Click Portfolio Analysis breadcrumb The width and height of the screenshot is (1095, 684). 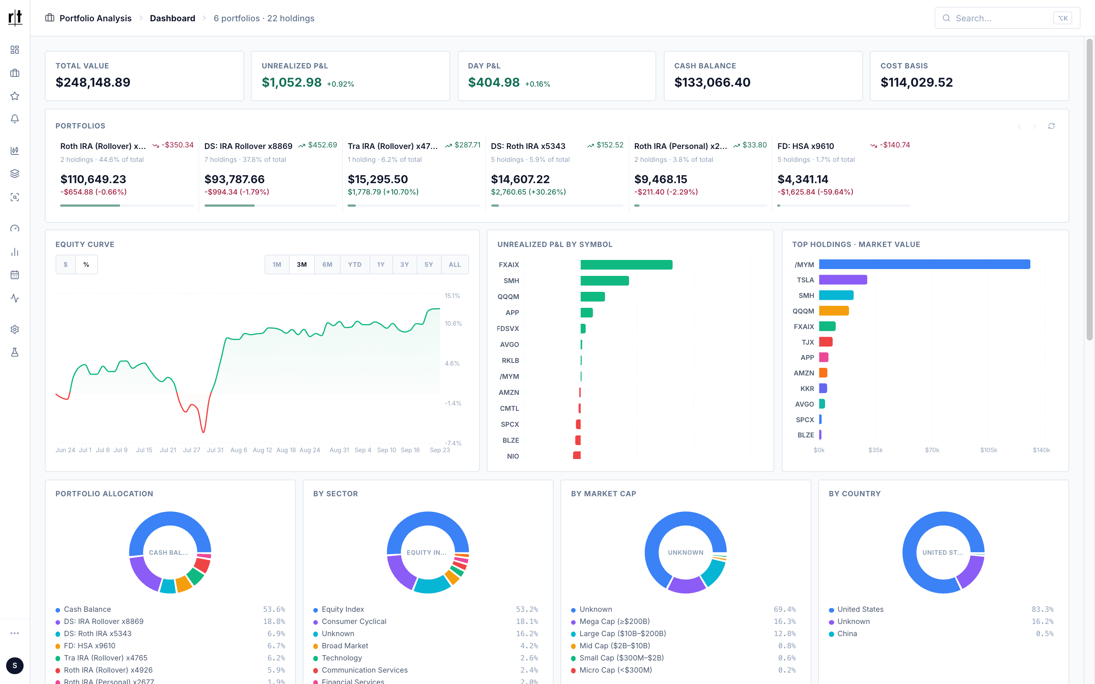coord(95,18)
